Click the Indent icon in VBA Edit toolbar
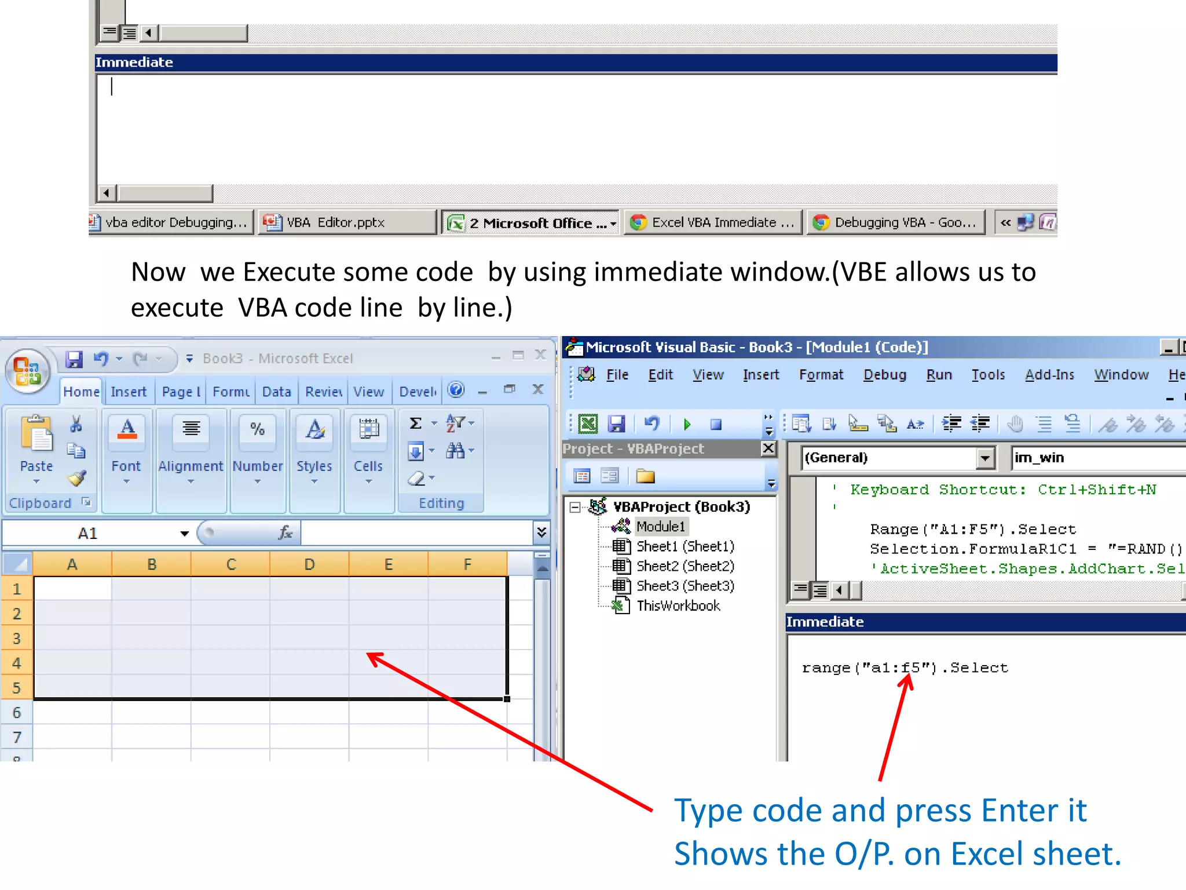This screenshot has width=1186, height=890. (x=951, y=424)
